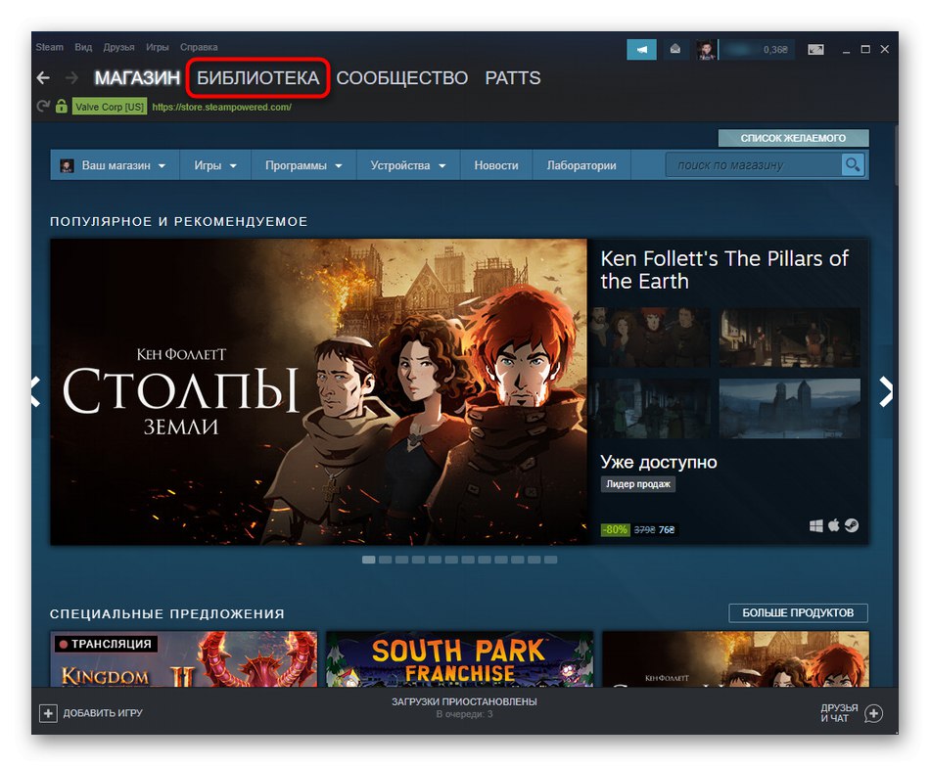Open the inbox envelope icon
The width and height of the screenshot is (930, 766).
tap(674, 49)
